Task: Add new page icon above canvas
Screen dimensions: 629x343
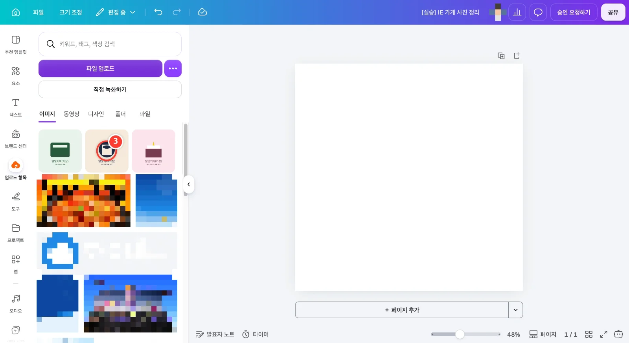Action: click(517, 55)
